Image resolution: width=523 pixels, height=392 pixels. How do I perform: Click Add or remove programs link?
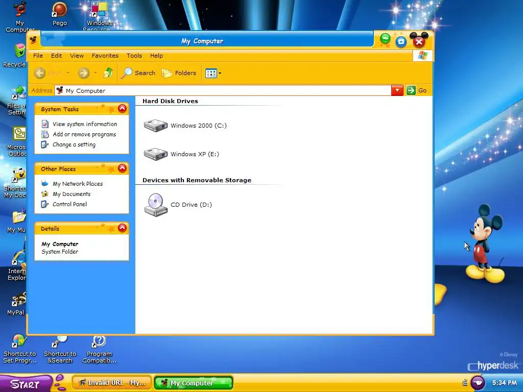click(x=84, y=134)
